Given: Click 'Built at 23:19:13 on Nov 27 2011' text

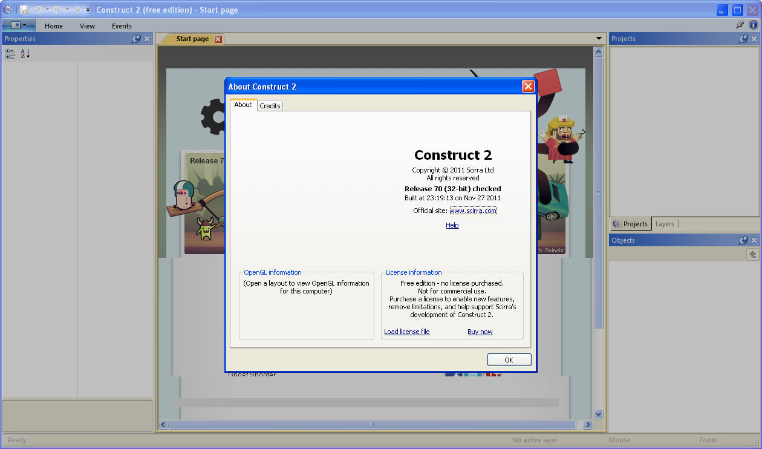Looking at the screenshot, I should [453, 198].
